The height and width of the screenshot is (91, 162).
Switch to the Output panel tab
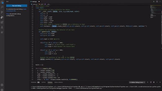[44, 82]
